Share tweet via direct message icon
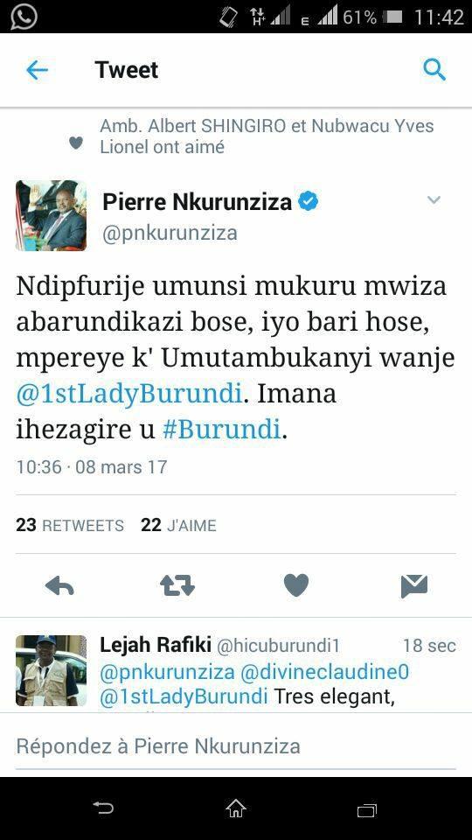 coord(414,586)
